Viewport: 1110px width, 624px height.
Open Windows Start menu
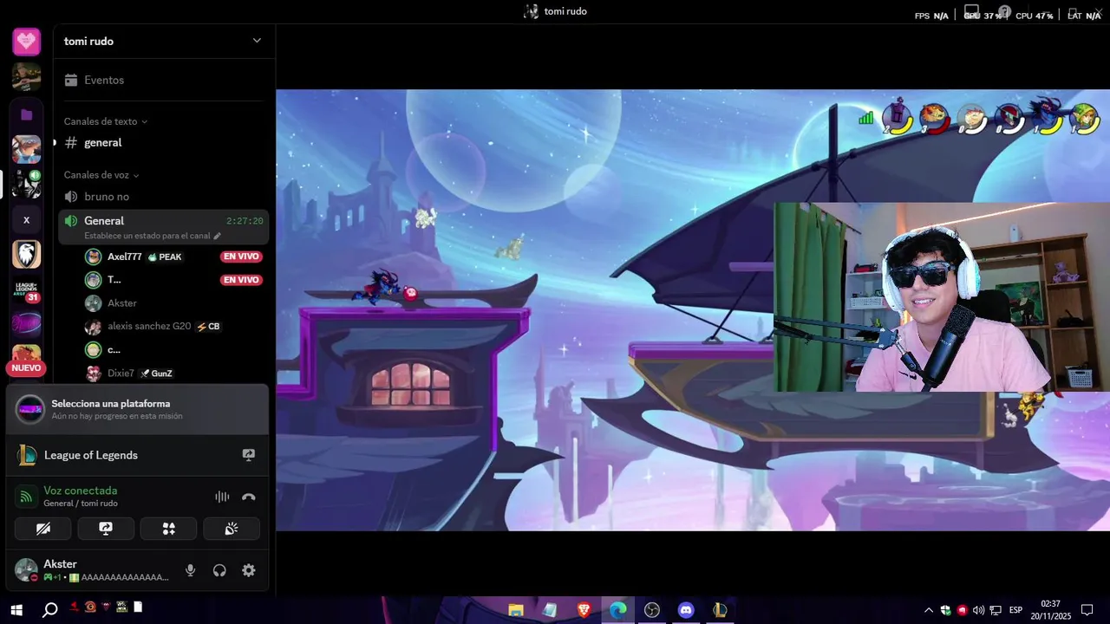(x=16, y=610)
